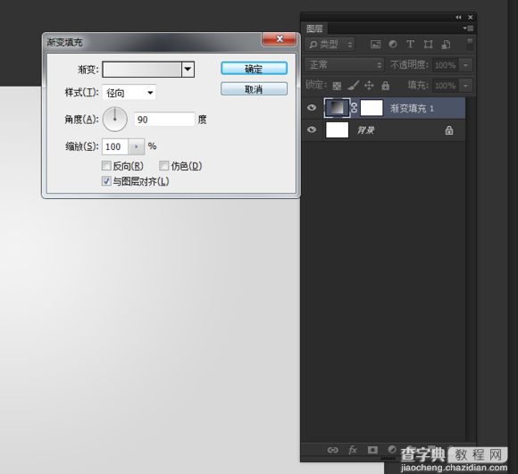Viewport: 518px width, 474px height.
Task: Hide the 背景 layer
Action: [312, 129]
